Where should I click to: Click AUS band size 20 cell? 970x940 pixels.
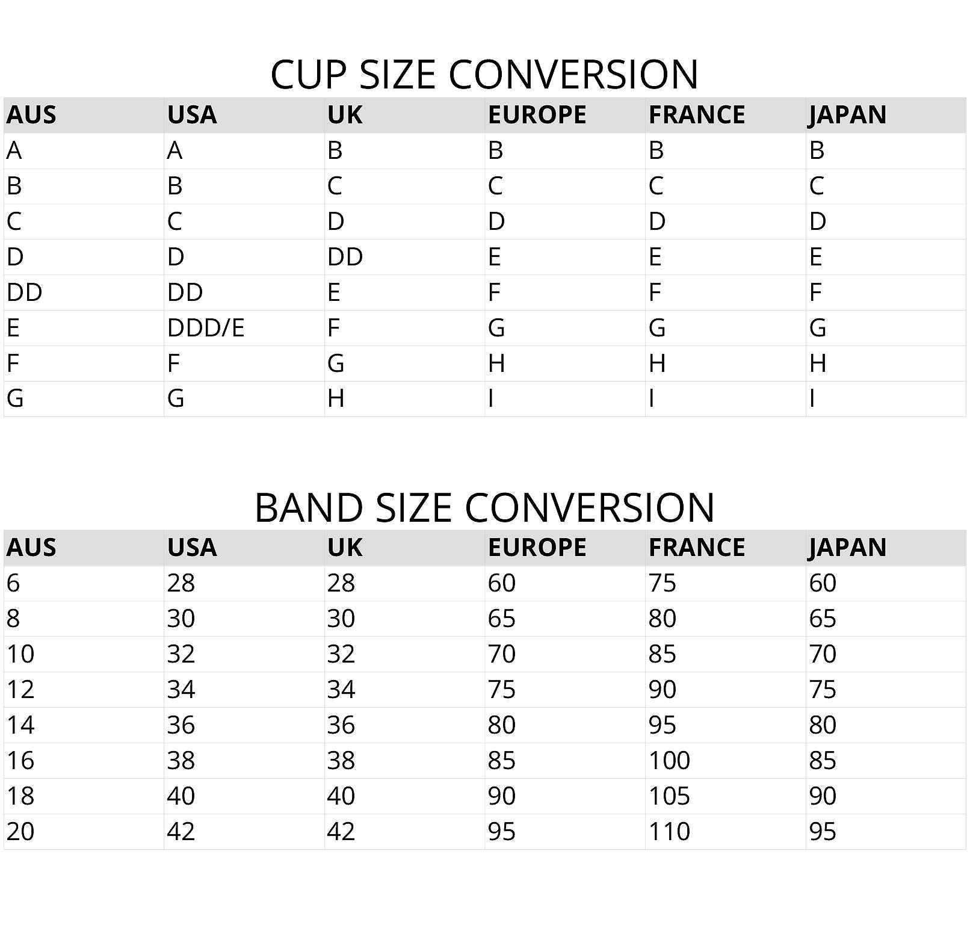coord(20,832)
